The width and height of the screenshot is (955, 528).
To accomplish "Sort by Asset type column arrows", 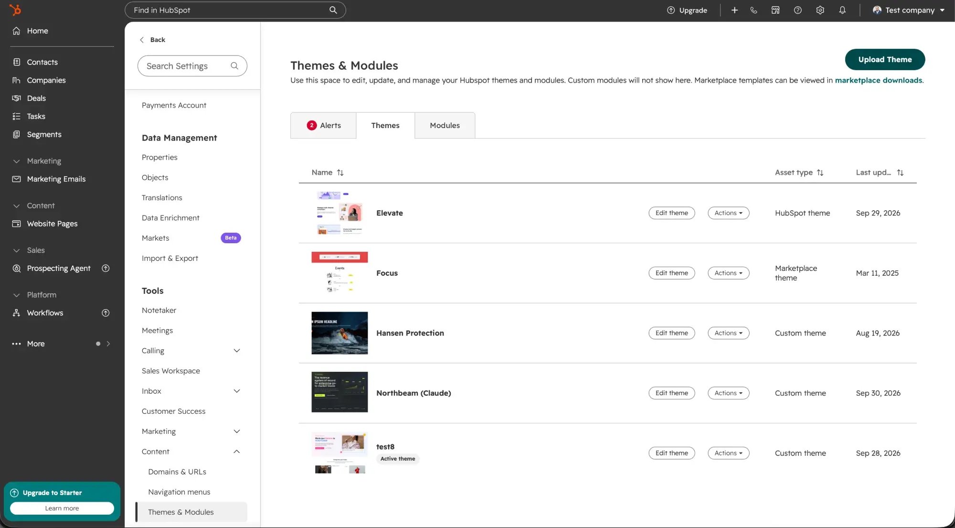I will coord(820,172).
